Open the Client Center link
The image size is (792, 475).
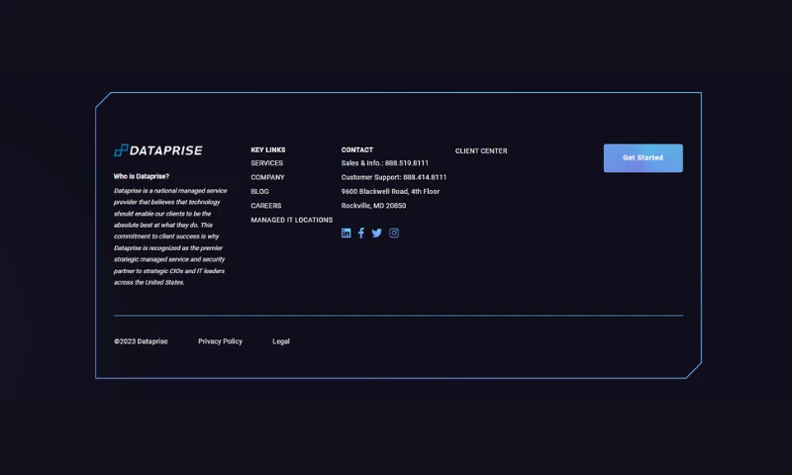[481, 151]
